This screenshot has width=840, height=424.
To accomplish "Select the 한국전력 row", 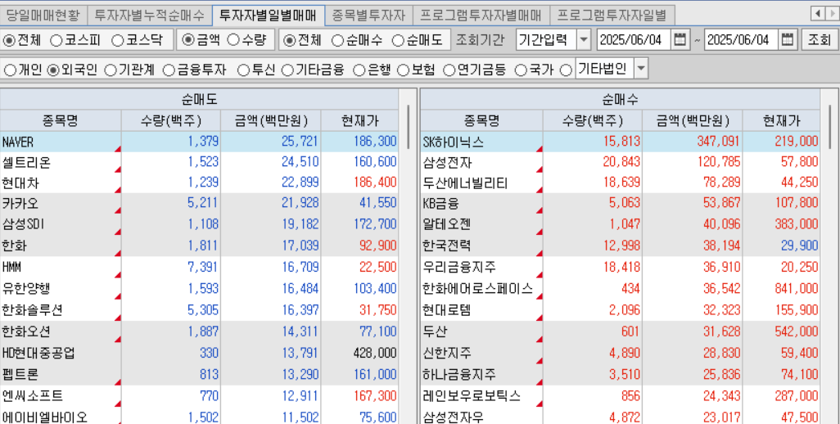I will coord(621,246).
